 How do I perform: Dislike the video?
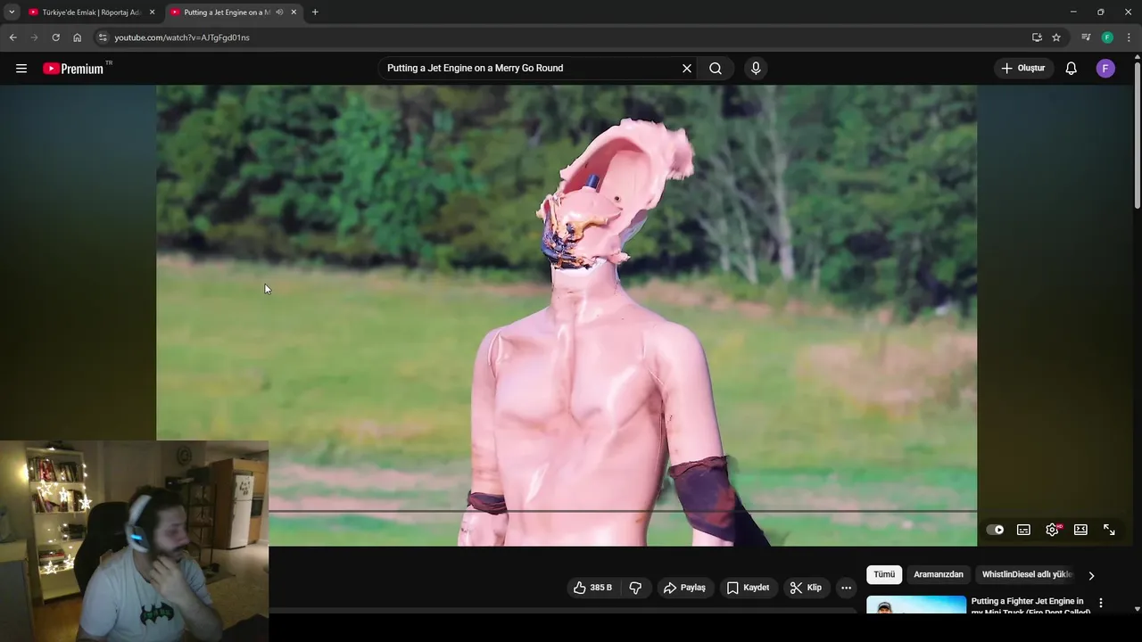tap(635, 588)
